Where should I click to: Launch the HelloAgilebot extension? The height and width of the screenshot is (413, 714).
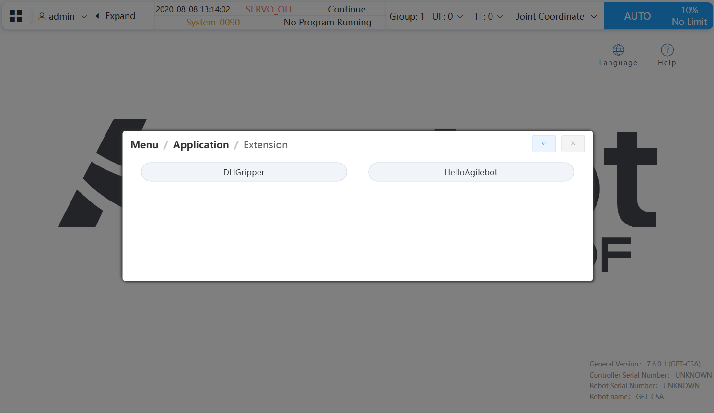pos(470,172)
